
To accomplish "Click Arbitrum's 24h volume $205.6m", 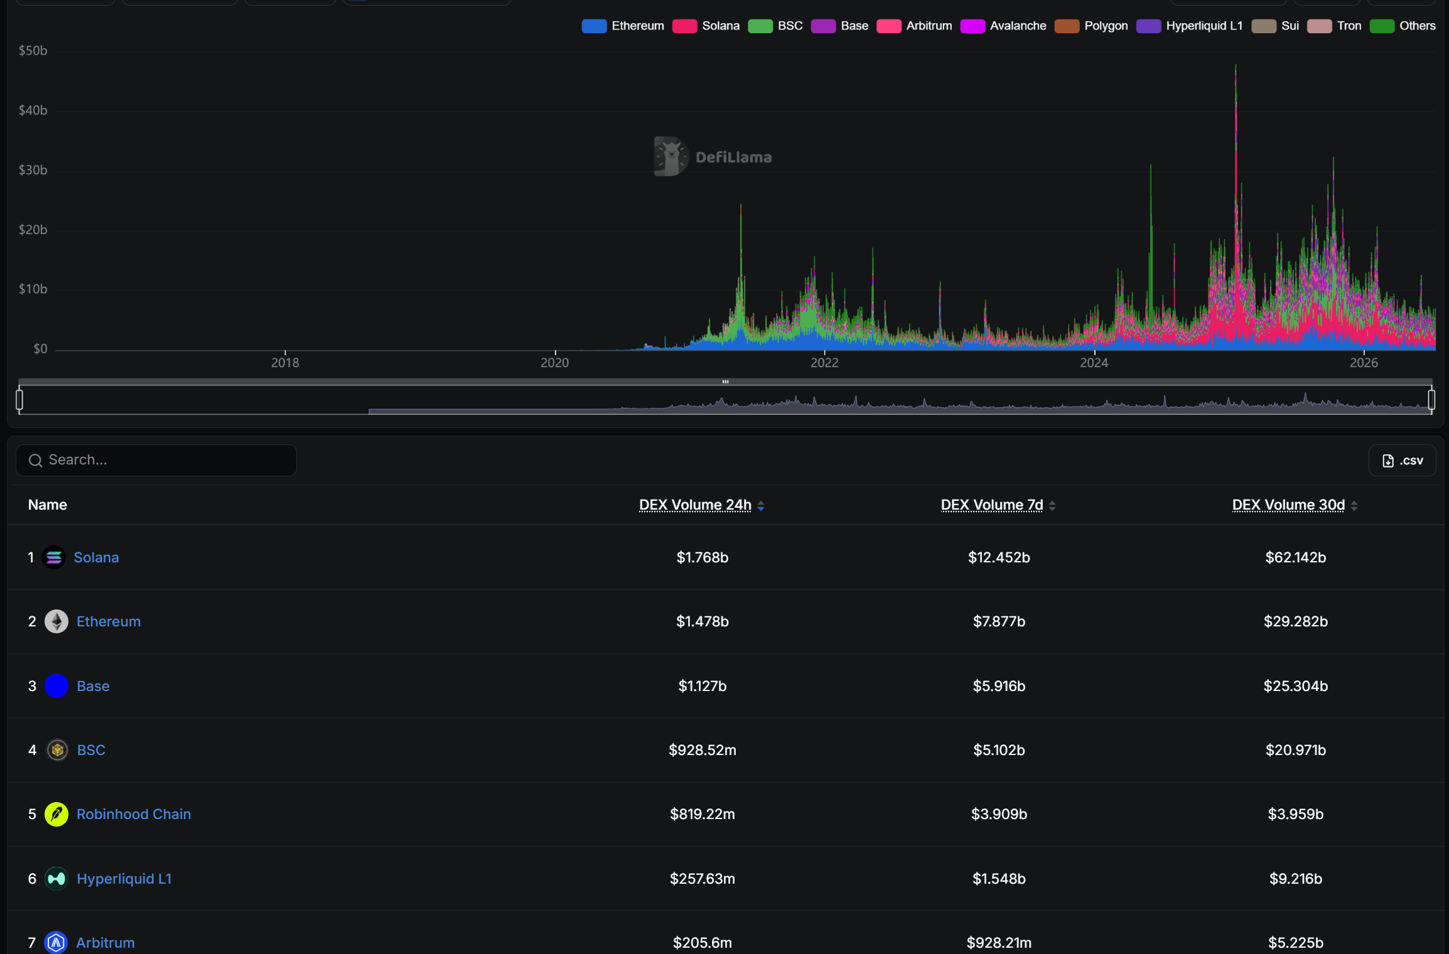I will (x=702, y=943).
